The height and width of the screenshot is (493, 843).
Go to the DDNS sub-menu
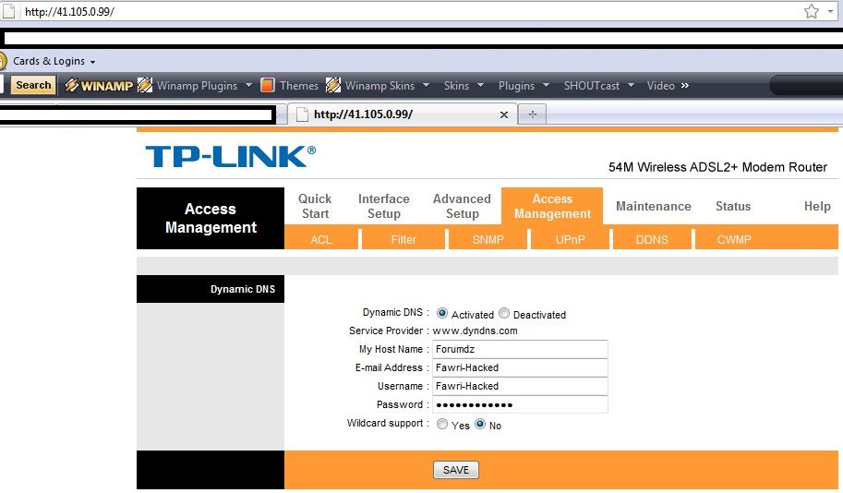pyautogui.click(x=652, y=239)
